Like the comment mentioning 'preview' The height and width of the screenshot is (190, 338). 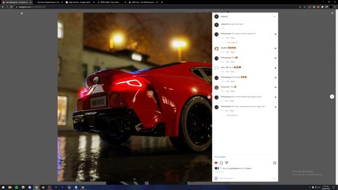click(276, 78)
